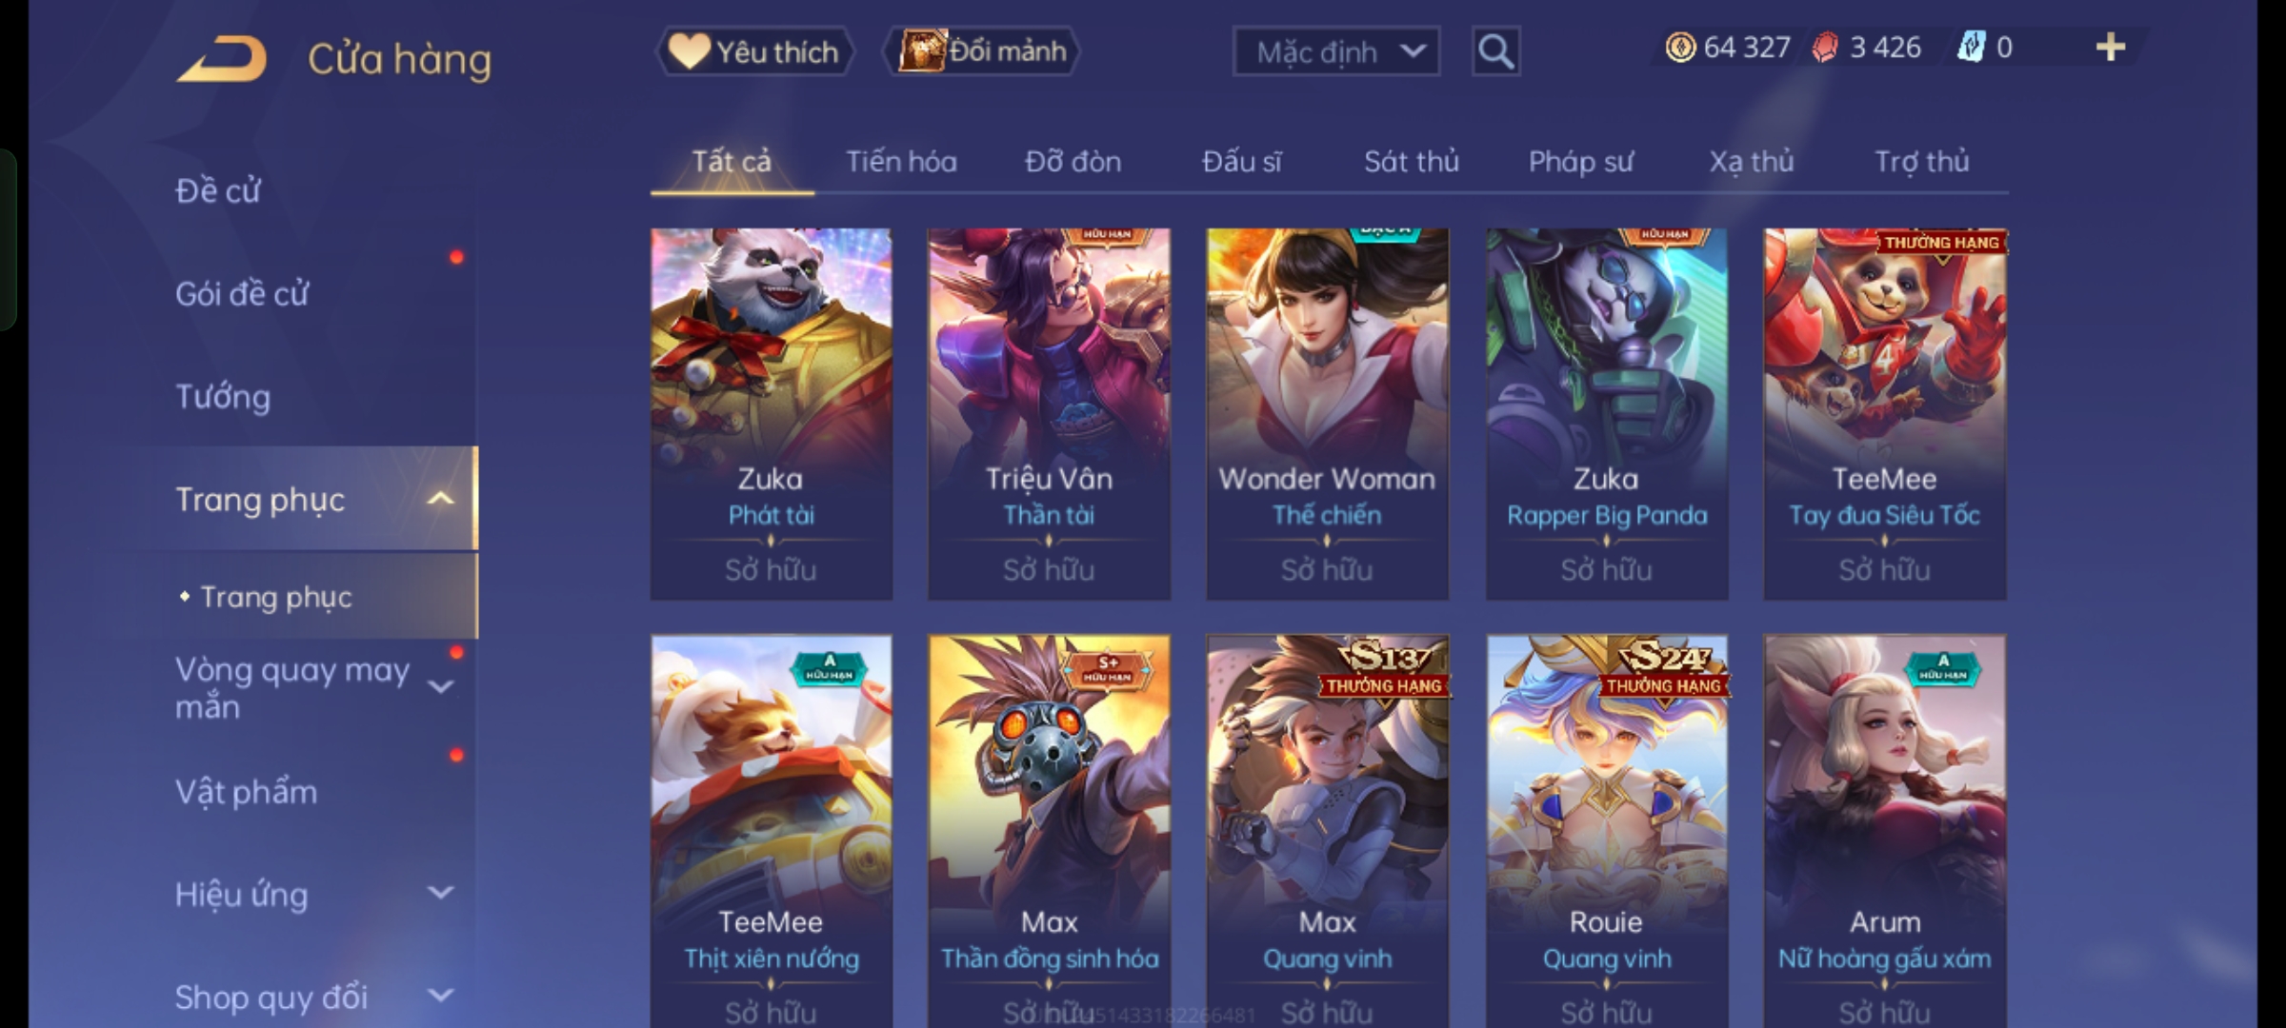Open the Mặc định sort dropdown
Screen dimensions: 2286x1028
pyautogui.click(x=1335, y=51)
